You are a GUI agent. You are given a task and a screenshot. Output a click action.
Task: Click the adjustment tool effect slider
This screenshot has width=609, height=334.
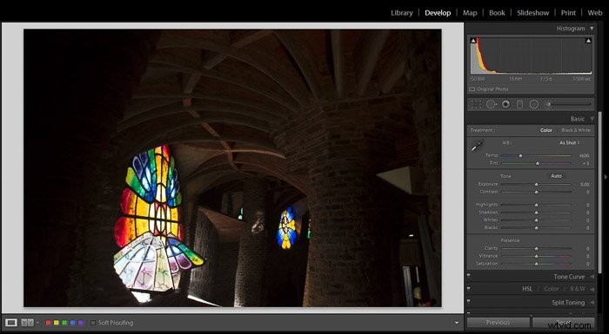[x=569, y=104]
